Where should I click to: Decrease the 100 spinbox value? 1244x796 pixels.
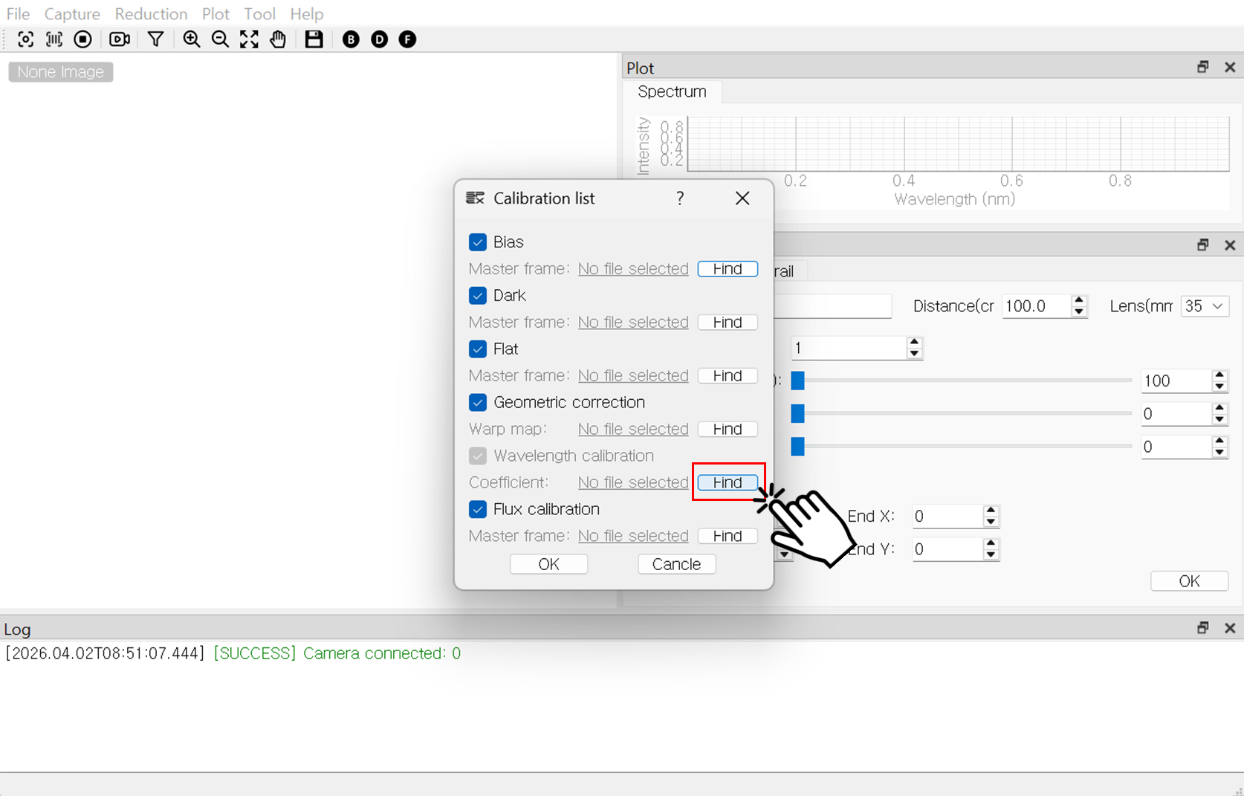1219,386
